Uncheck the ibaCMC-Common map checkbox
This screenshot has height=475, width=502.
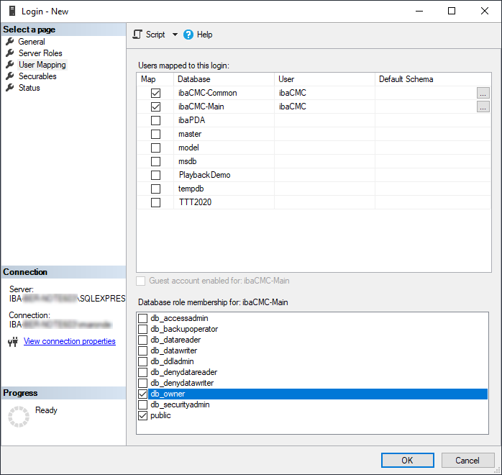point(155,93)
